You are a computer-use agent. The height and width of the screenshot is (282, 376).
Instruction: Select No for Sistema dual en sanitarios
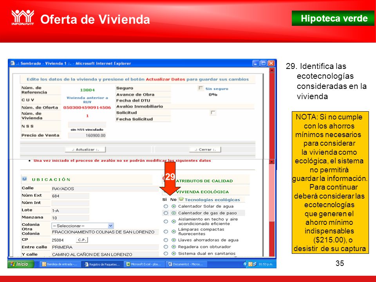click(174, 253)
